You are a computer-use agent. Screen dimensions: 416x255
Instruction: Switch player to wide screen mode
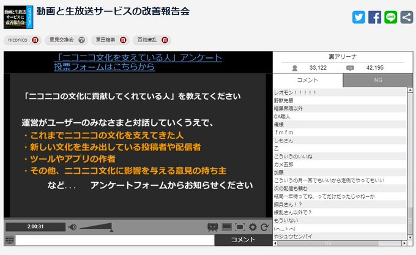point(226,227)
